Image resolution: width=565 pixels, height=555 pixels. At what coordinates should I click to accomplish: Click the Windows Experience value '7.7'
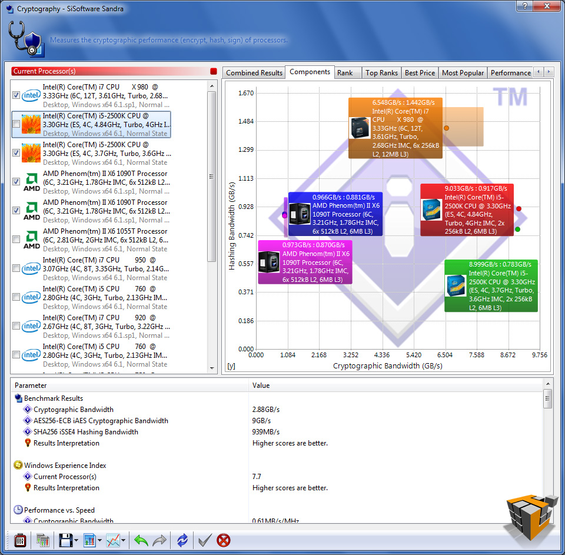pos(257,477)
